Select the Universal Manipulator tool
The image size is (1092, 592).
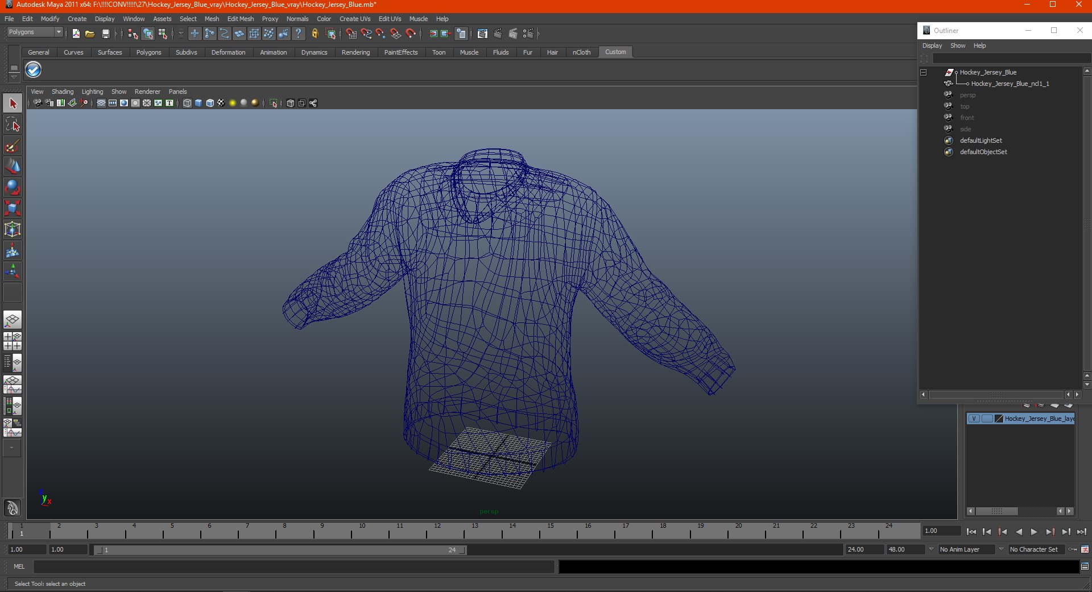point(13,229)
